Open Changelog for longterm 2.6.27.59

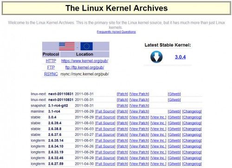point(192,164)
